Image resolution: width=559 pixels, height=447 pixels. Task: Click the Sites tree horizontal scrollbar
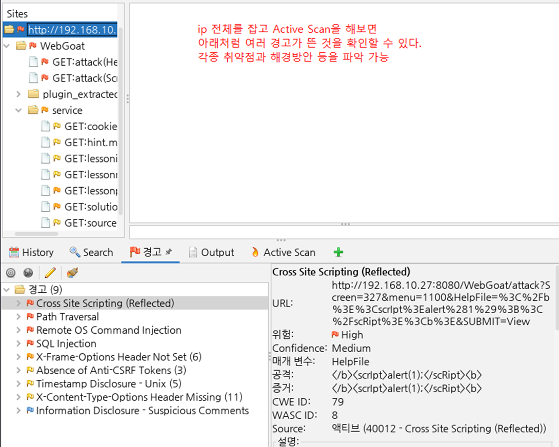36,234
